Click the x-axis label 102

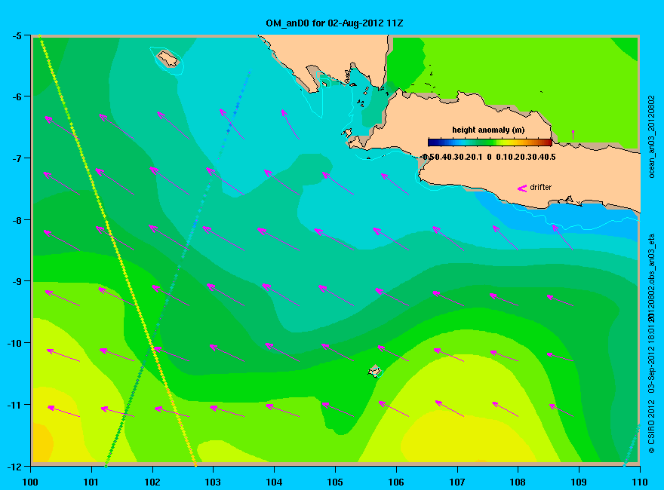point(152,482)
